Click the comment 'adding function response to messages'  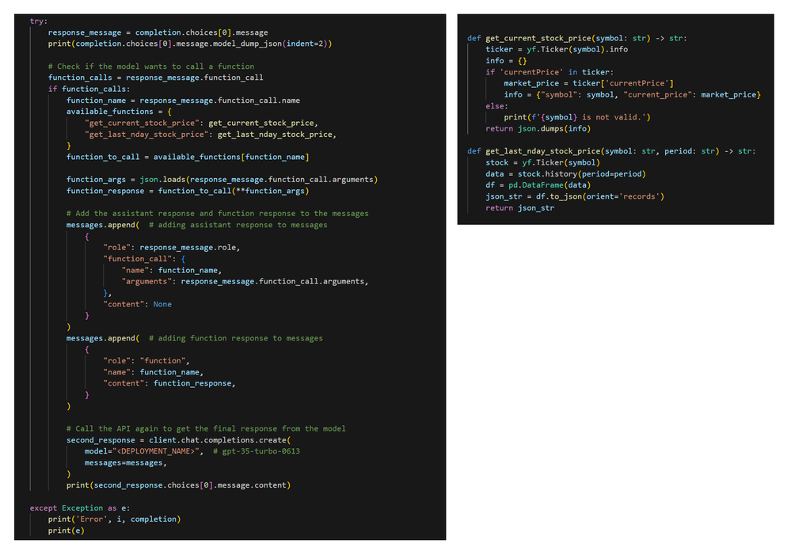pos(235,338)
